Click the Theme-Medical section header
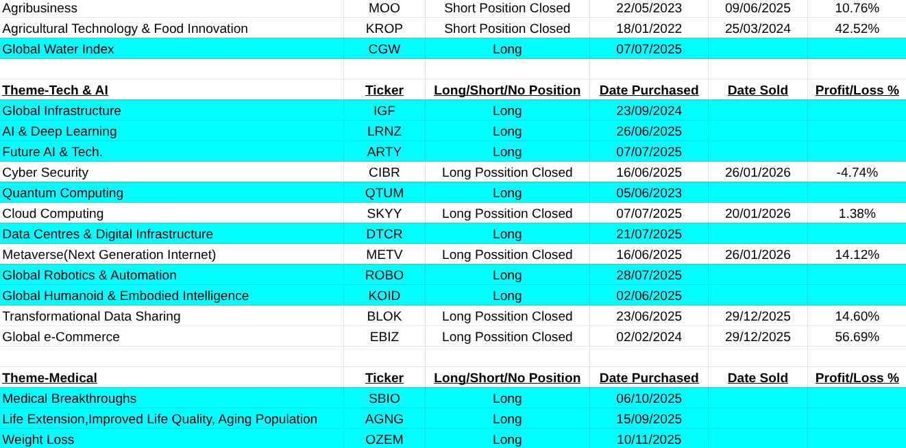Screen dimensions: 906x448 tap(50, 378)
